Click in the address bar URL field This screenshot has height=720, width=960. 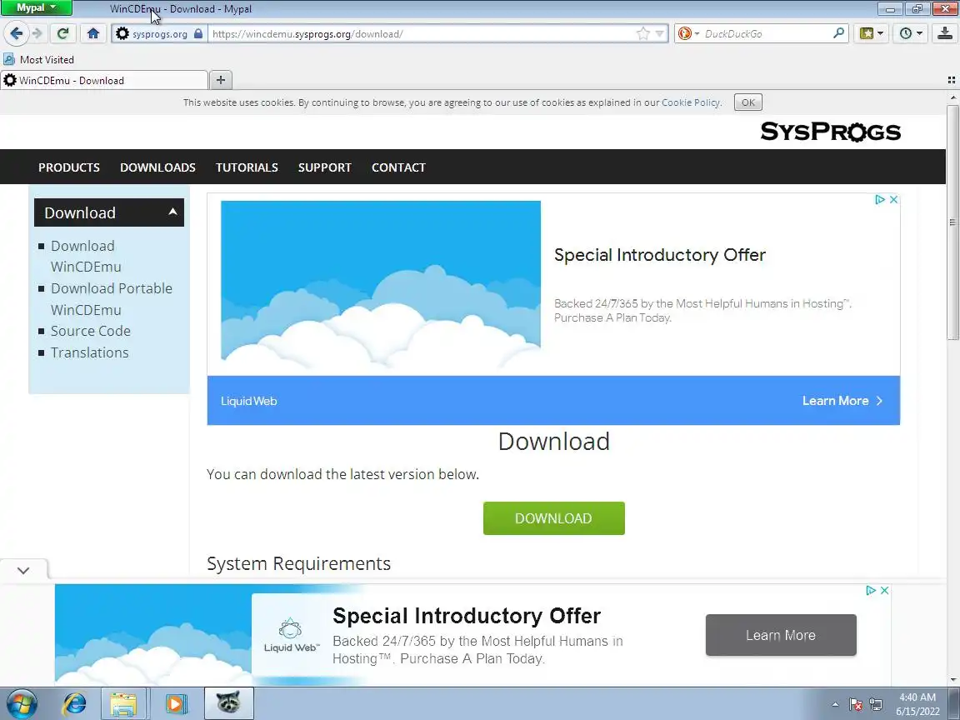coord(422,33)
